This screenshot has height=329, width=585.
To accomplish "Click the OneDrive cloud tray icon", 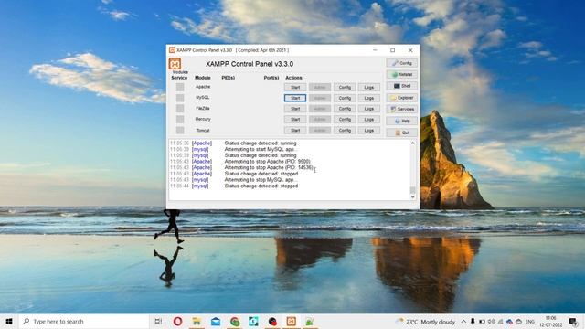I will 518,322.
